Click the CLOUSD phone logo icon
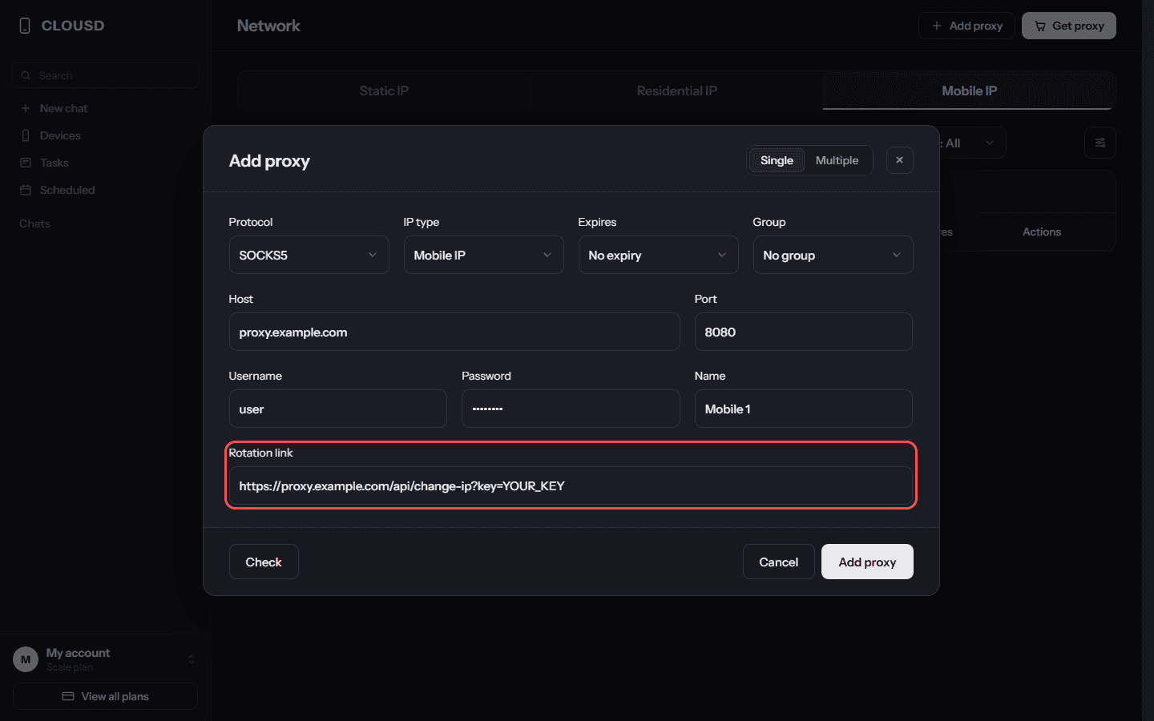This screenshot has height=721, width=1154. [25, 26]
